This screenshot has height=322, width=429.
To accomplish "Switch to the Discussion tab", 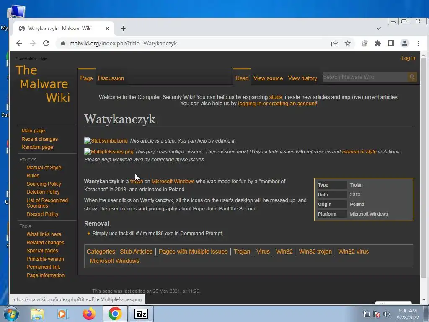I will pyautogui.click(x=111, y=78).
